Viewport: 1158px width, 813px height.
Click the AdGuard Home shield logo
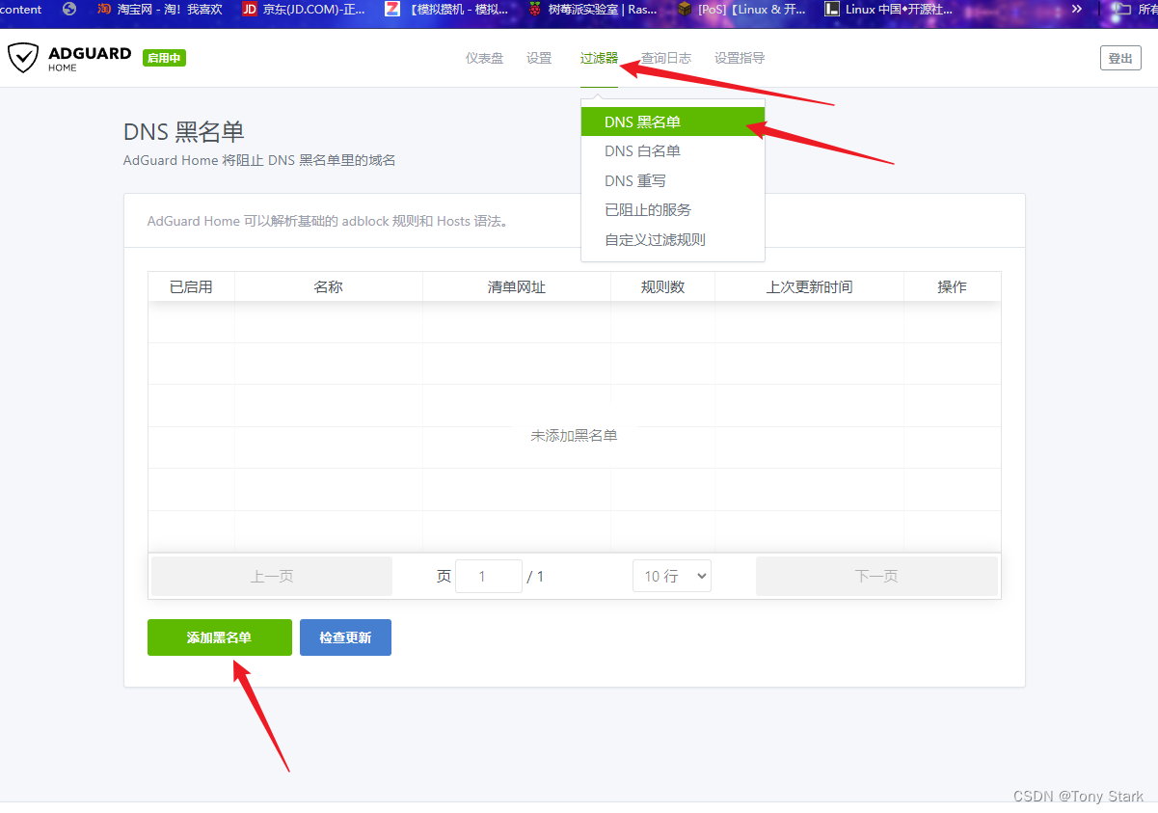[x=23, y=58]
